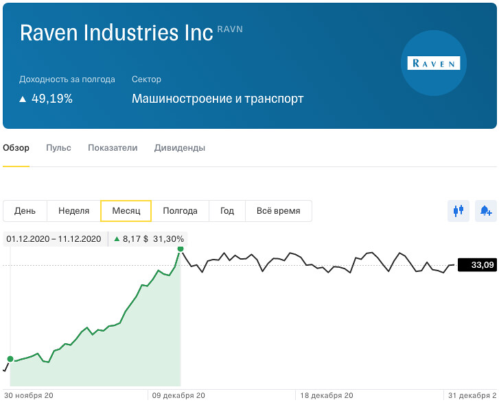Open the Обзор tab
The height and width of the screenshot is (411, 499).
click(x=16, y=148)
